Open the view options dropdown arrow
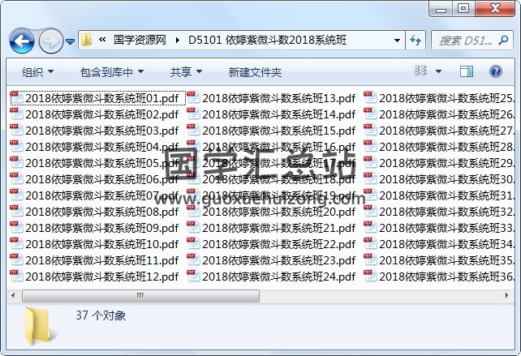Viewport: 521px width, 356px height. tap(438, 71)
